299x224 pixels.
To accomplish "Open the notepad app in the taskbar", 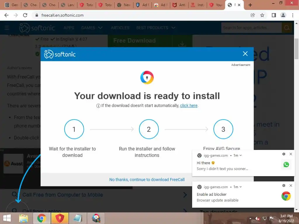I will 78,218.
